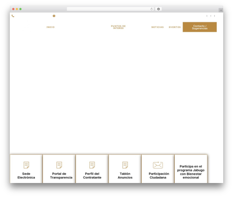Viewport: 233px width, 197px height.
Task: Click the phone icon in top bar
Action: (x=13, y=16)
